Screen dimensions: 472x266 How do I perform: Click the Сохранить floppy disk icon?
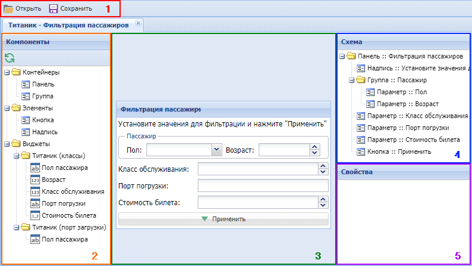tap(53, 8)
